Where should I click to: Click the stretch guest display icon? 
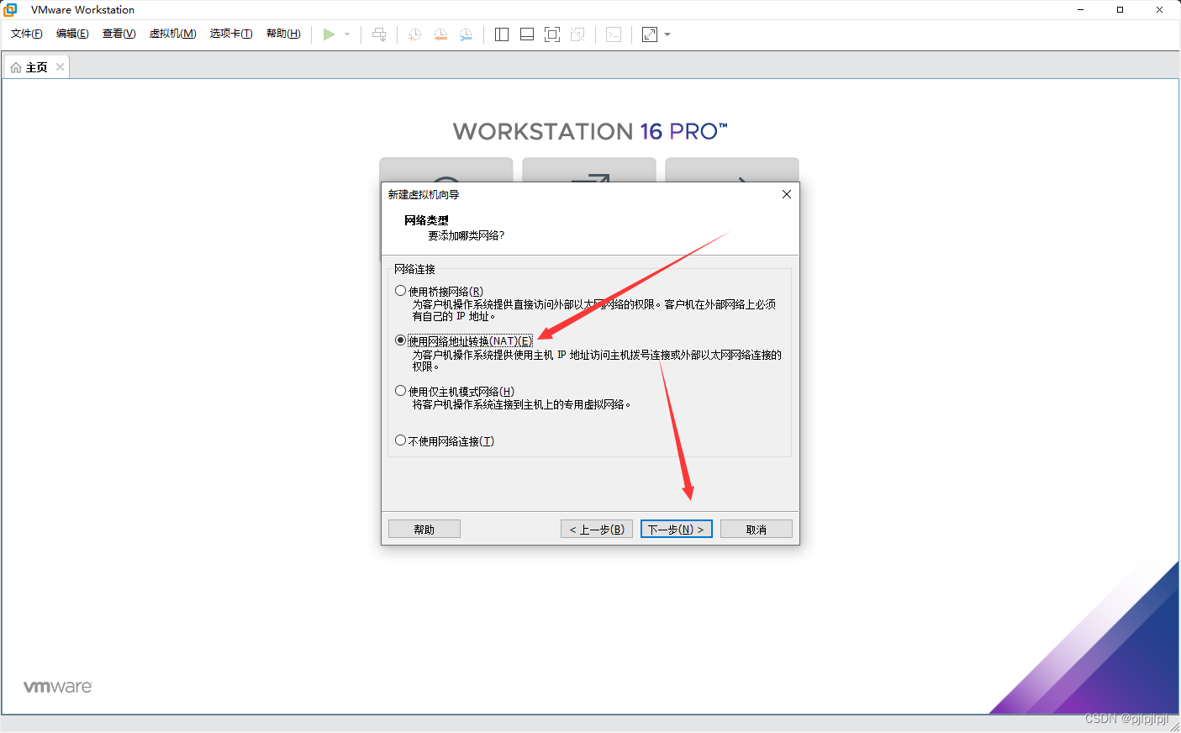[650, 34]
